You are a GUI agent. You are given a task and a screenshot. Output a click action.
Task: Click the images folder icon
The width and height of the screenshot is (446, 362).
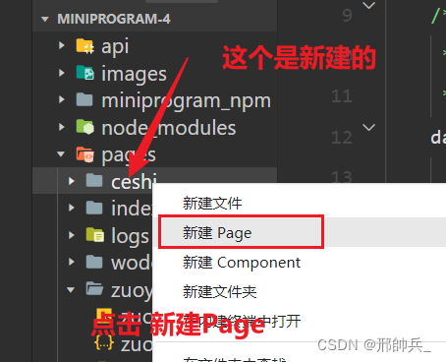point(84,73)
